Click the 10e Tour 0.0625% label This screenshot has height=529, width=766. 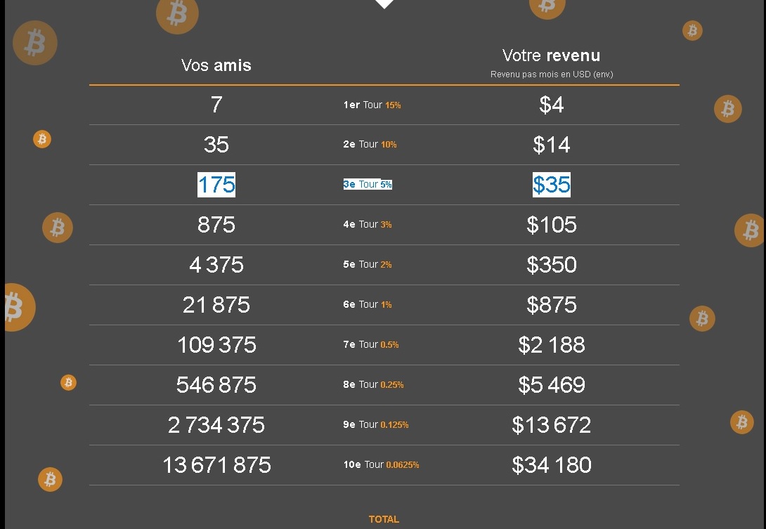pyautogui.click(x=381, y=464)
